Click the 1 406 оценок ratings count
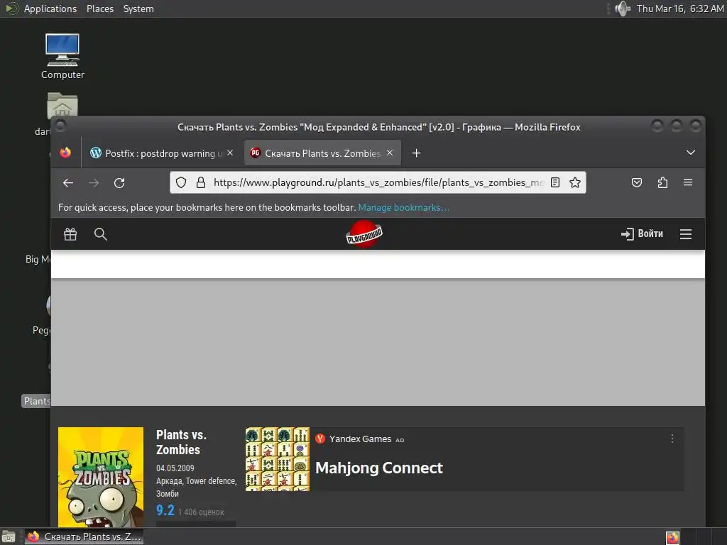 tap(201, 512)
